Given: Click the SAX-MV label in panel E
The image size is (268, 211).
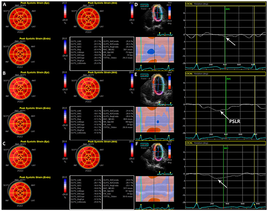Looking at the screenshot, I should [144, 76].
